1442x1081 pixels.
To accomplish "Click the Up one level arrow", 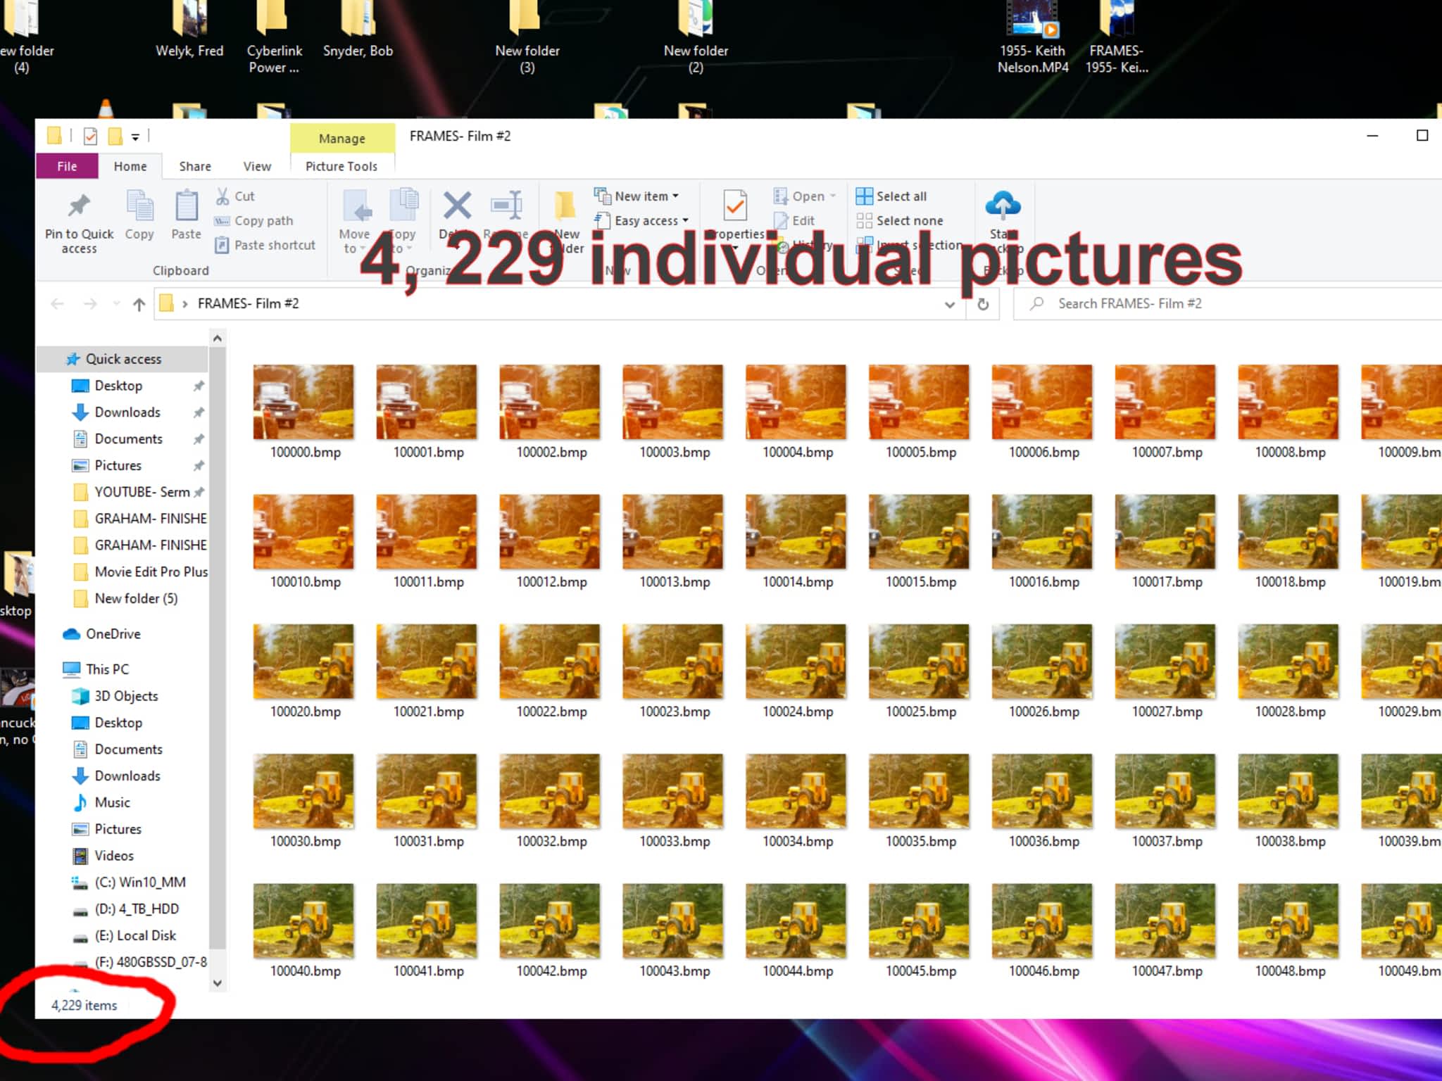I will [x=139, y=304].
